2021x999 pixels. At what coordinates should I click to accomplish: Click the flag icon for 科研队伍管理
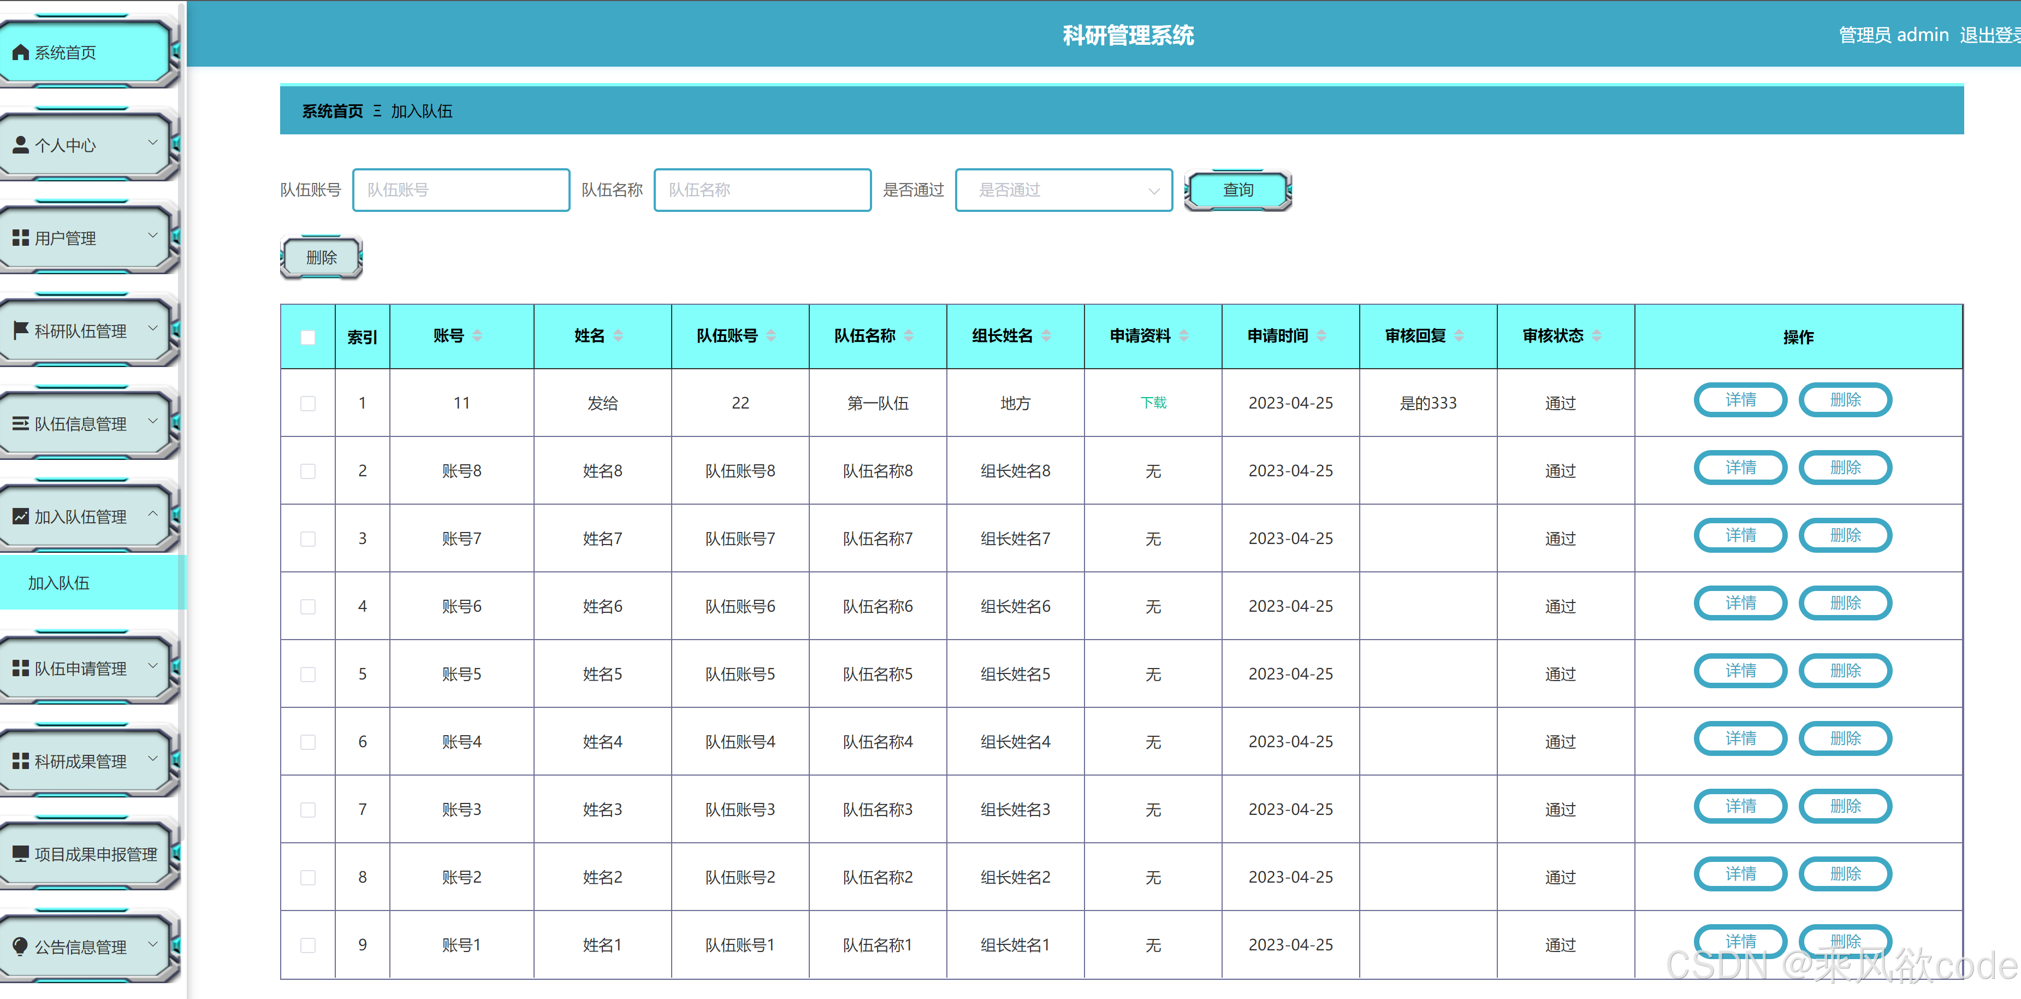20,330
